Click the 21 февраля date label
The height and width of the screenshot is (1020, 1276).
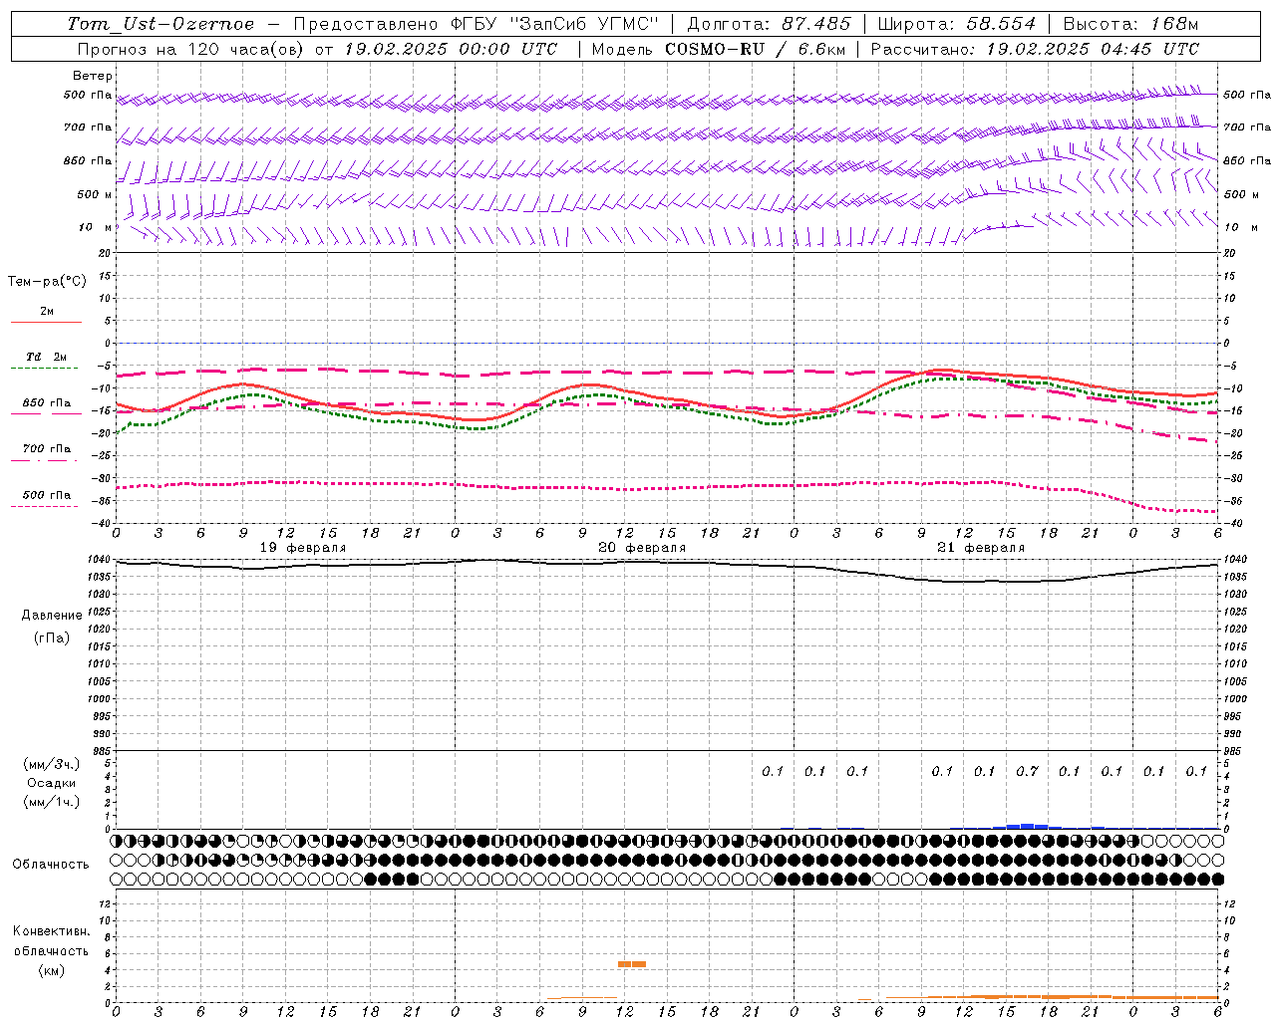[981, 548]
